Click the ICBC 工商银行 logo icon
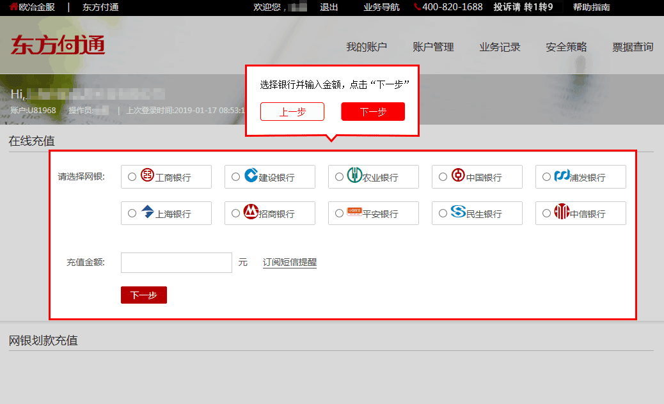 pos(147,175)
